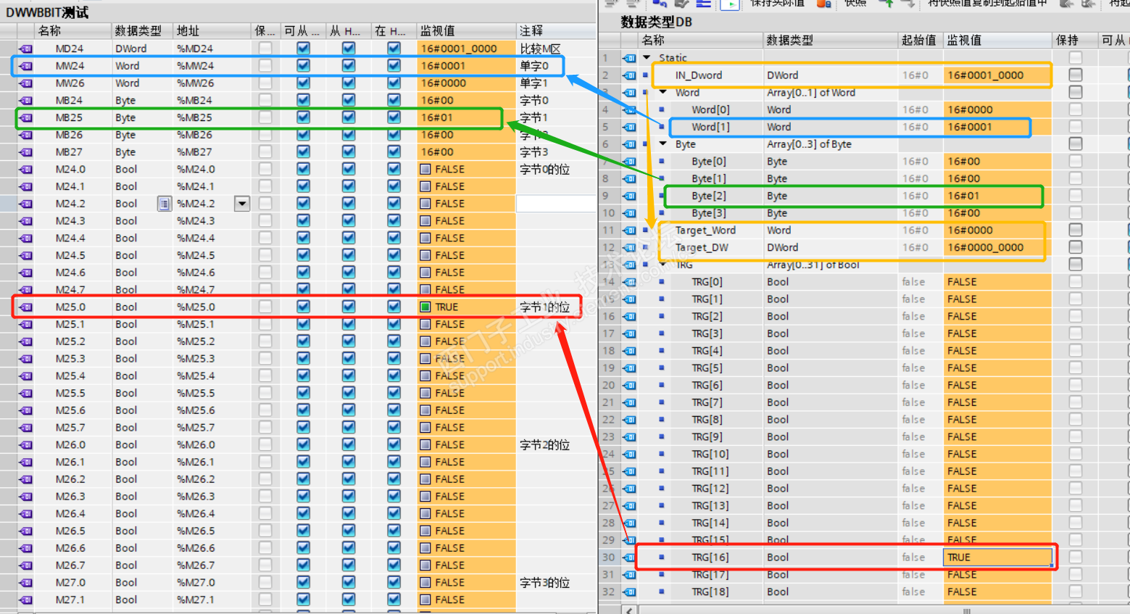Click the tag icon of the MW26 row
Image resolution: width=1130 pixels, height=614 pixels.
(x=26, y=83)
